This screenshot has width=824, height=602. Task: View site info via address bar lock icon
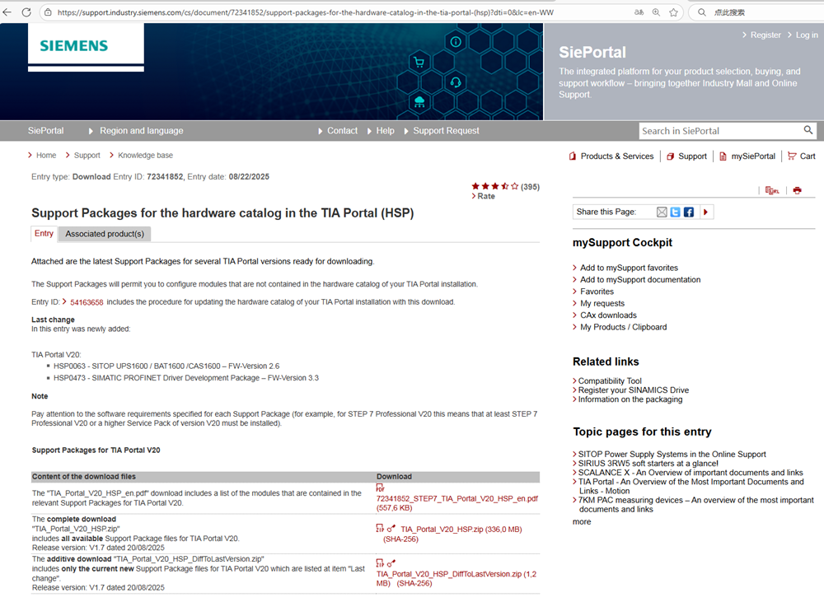(48, 12)
